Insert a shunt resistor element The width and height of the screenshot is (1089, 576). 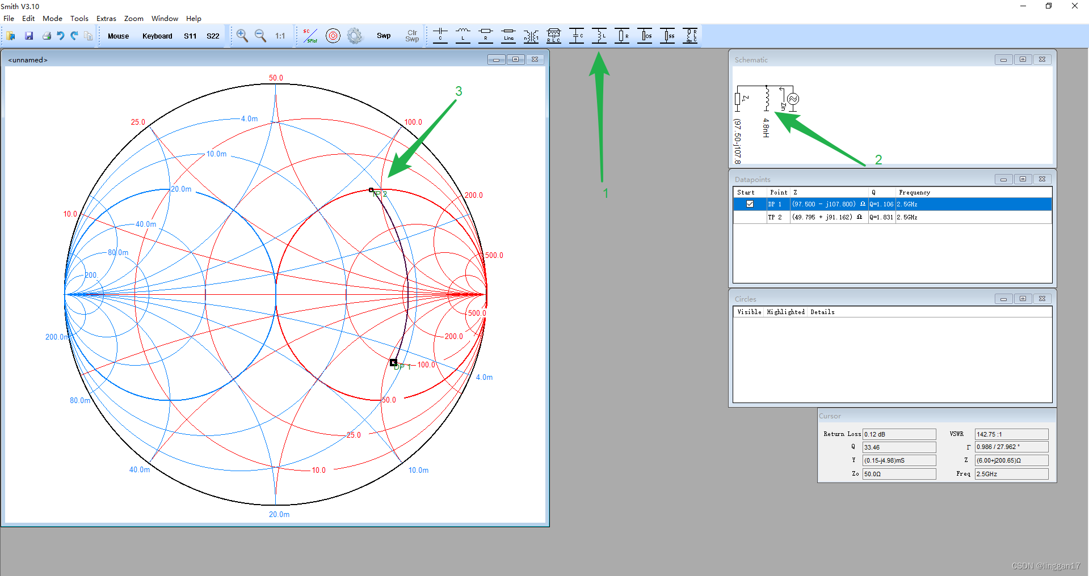(622, 36)
